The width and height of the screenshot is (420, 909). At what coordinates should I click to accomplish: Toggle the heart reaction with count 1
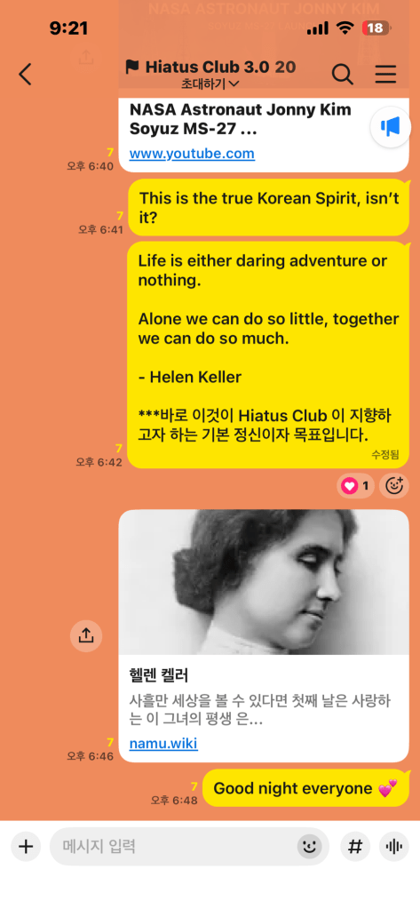point(356,486)
